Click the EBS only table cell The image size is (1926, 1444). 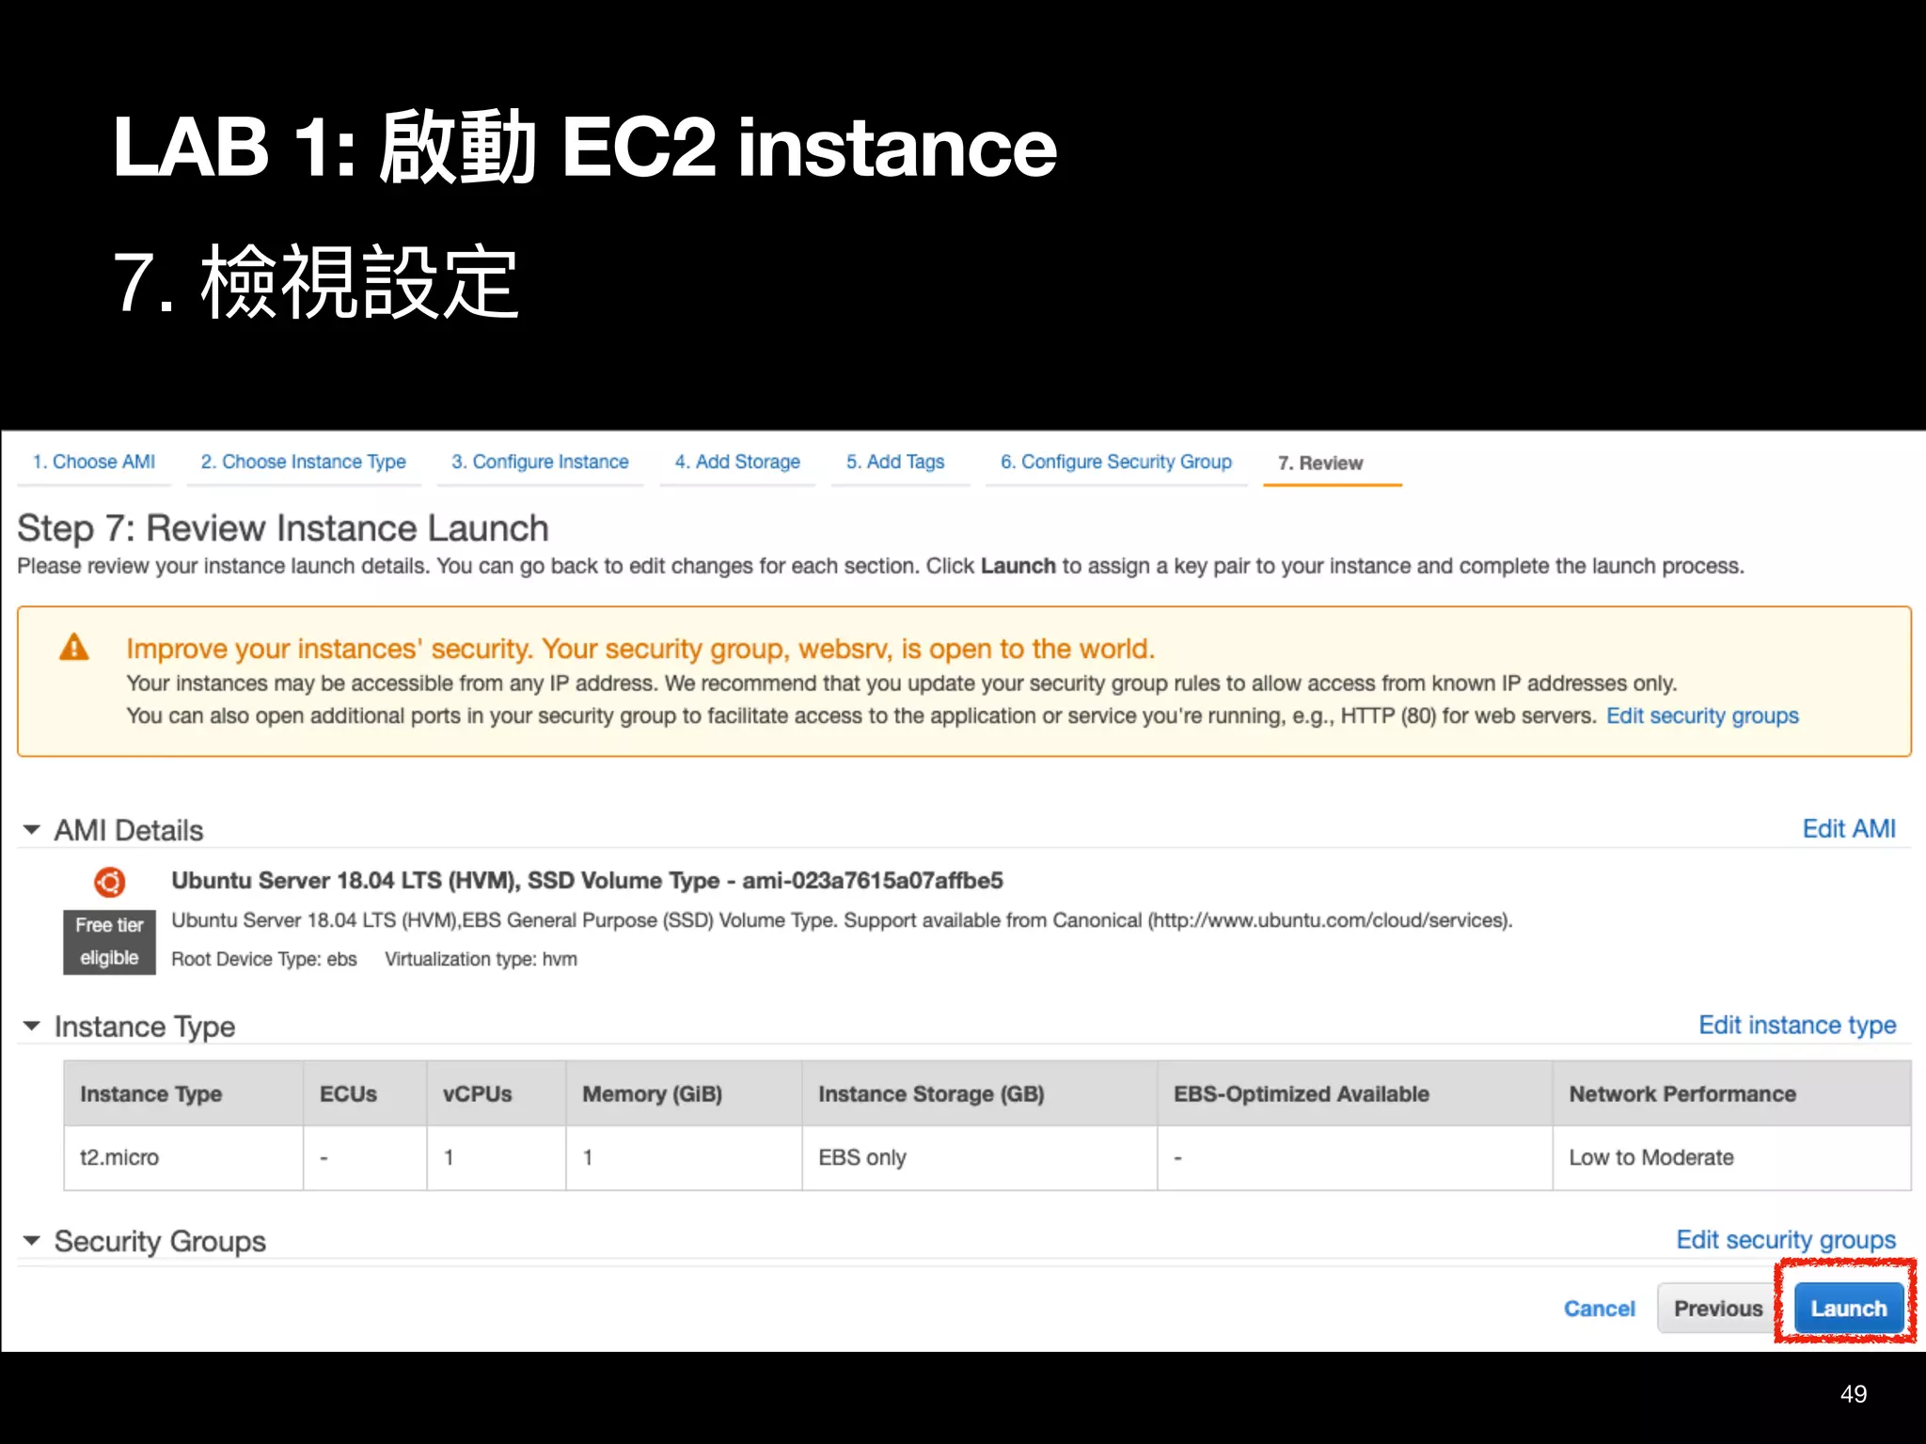pyautogui.click(x=979, y=1158)
